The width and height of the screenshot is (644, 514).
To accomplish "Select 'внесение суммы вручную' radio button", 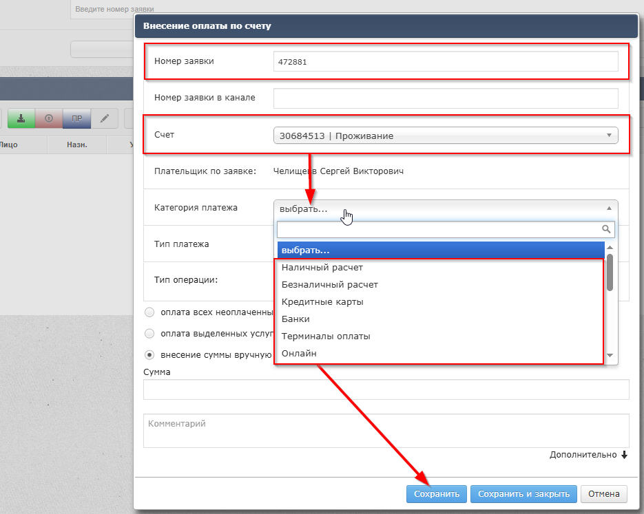I will click(x=149, y=355).
